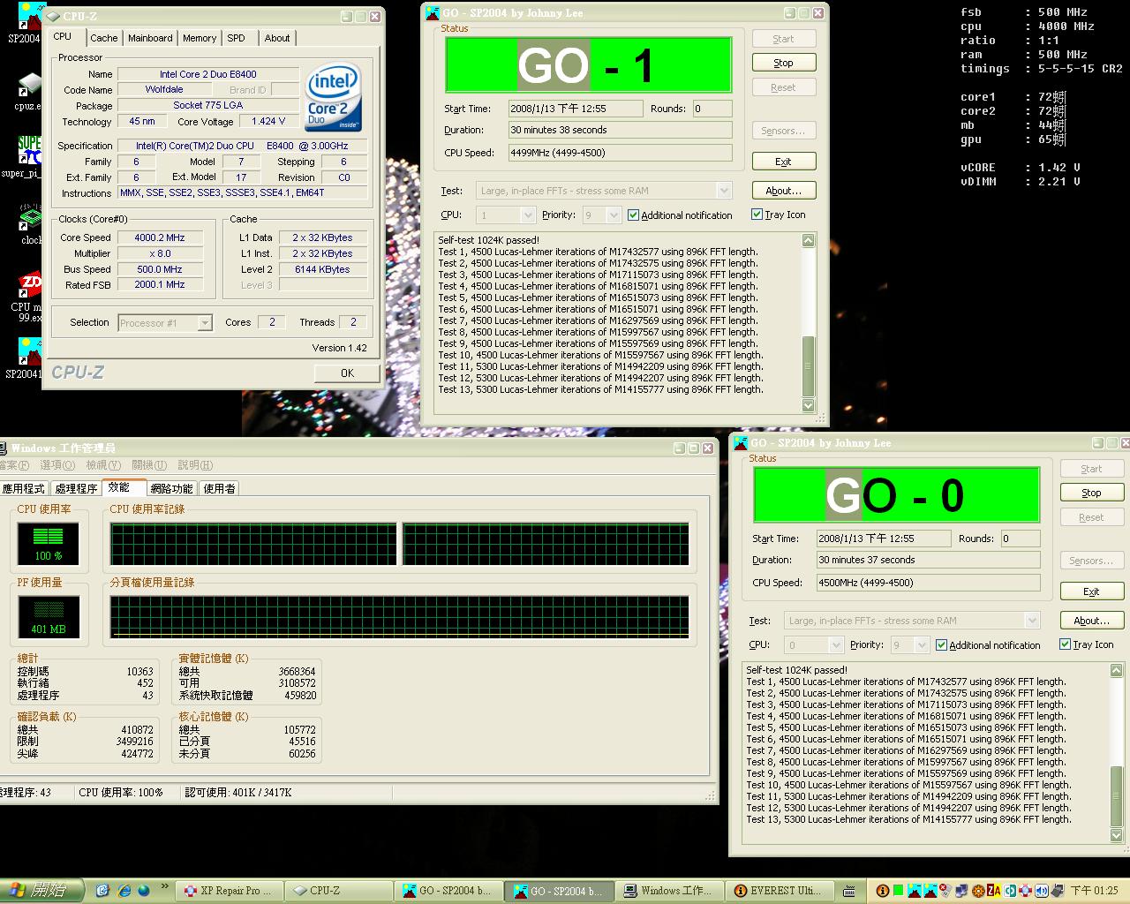Click the teal circular tray icon

(1010, 891)
